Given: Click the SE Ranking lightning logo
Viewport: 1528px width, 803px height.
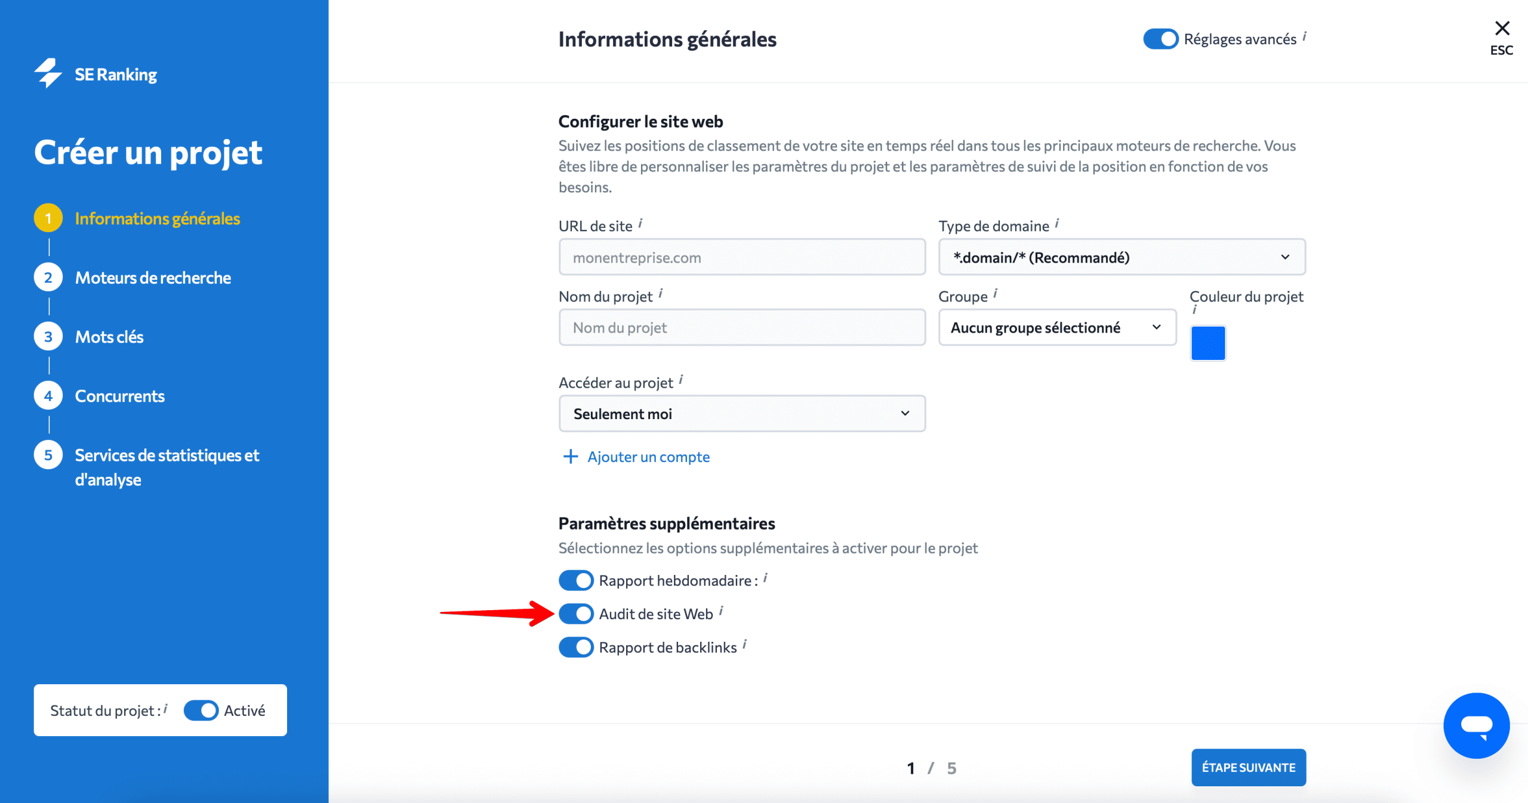Looking at the screenshot, I should pyautogui.click(x=48, y=73).
